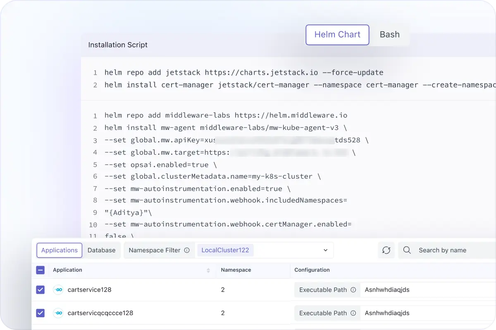Click the select-all checkbox in the table header
The width and height of the screenshot is (496, 330).
coord(40,270)
